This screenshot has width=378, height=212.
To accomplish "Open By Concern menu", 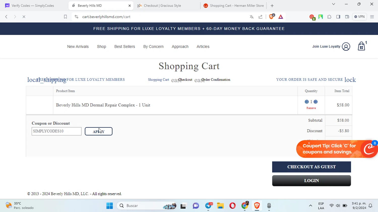I will [153, 47].
